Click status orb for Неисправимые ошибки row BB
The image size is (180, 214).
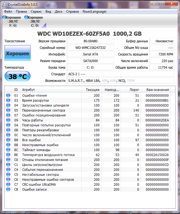click(8, 145)
